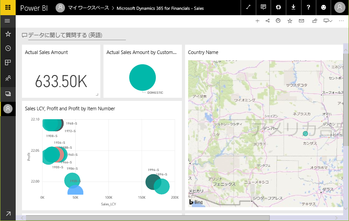Open feedback smiley icon
This screenshot has width=349, height=221.
323,7
